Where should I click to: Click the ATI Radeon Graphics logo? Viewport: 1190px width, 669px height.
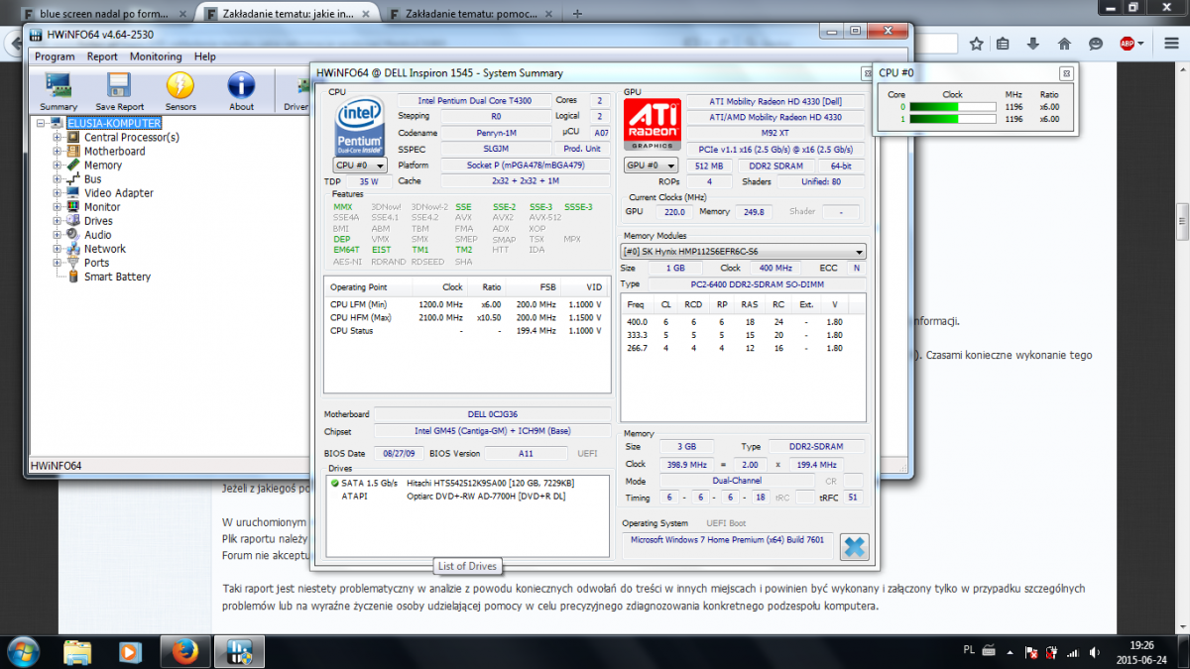[651, 125]
